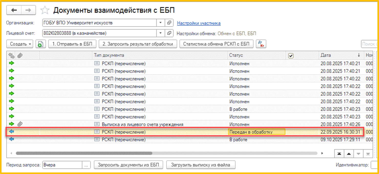Click Запросить документы из ЕБП button
Screen dimensions: 379x174
(x=128, y=165)
